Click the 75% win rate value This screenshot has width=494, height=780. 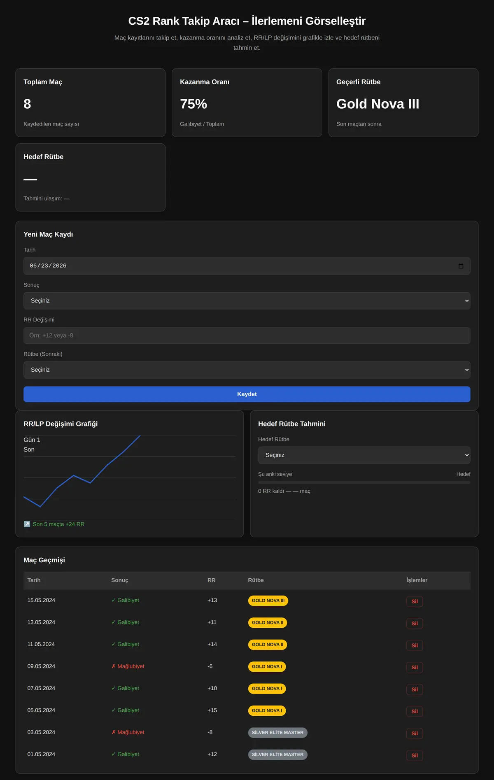tap(193, 104)
